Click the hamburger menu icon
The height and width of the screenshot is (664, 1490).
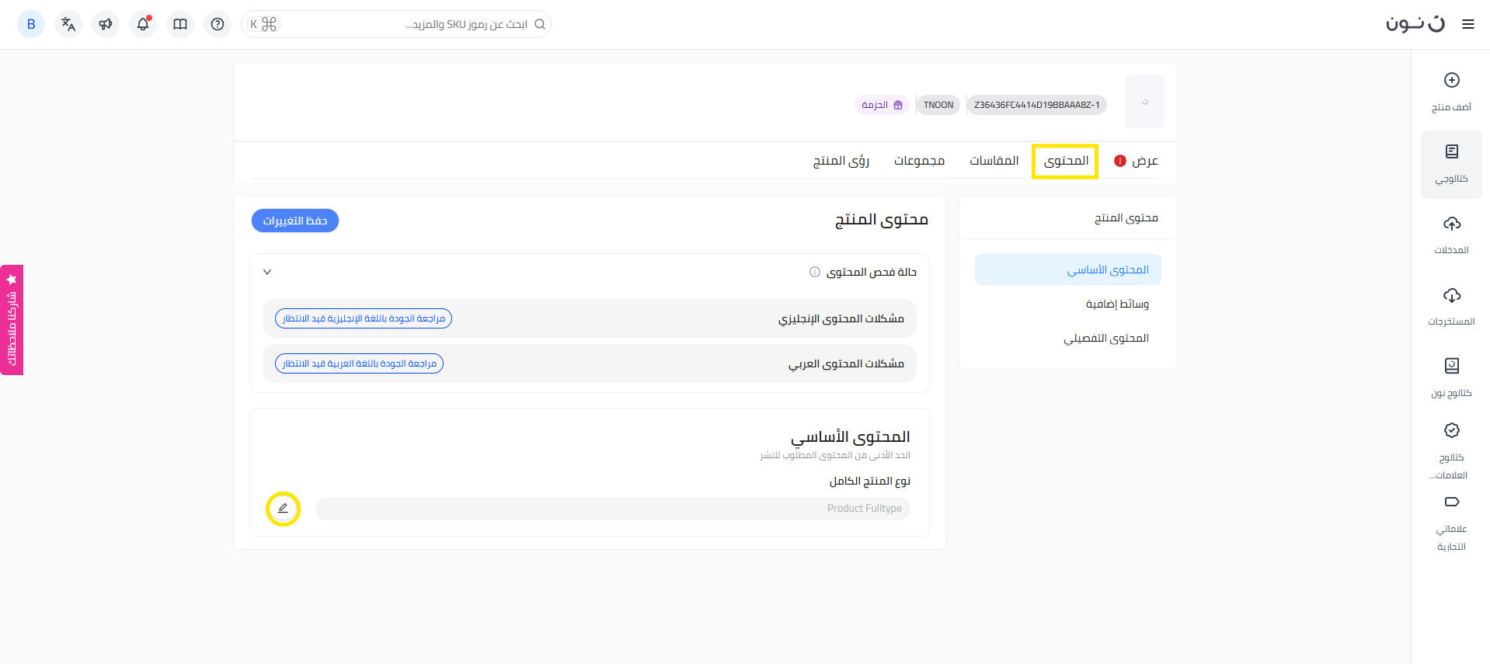pos(1467,24)
